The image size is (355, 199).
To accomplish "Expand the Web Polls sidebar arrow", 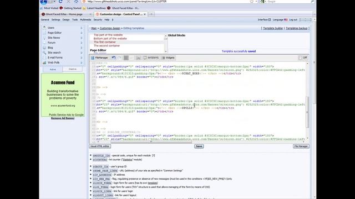I will (82, 62).
